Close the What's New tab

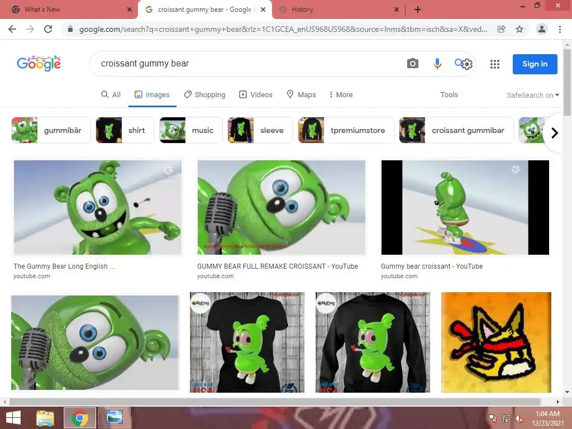coord(130,9)
